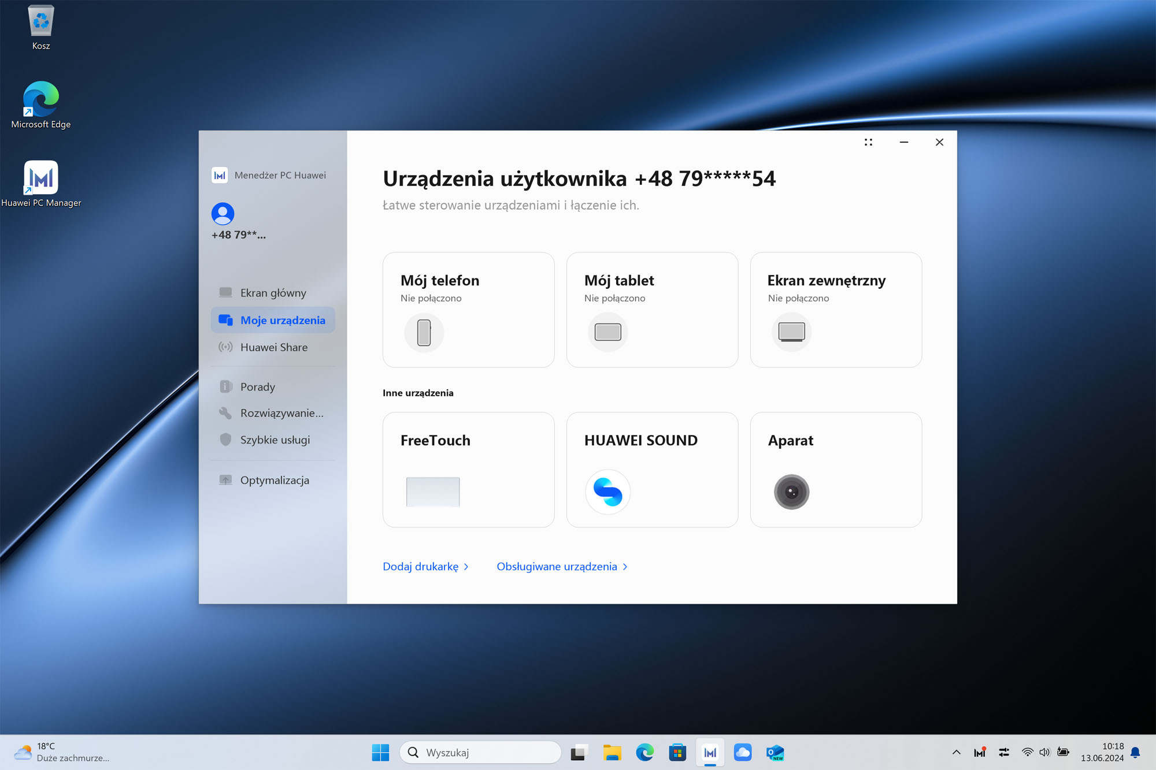This screenshot has width=1156, height=770.
Task: Minimize the Huawei PC Manager window
Action: pyautogui.click(x=904, y=142)
